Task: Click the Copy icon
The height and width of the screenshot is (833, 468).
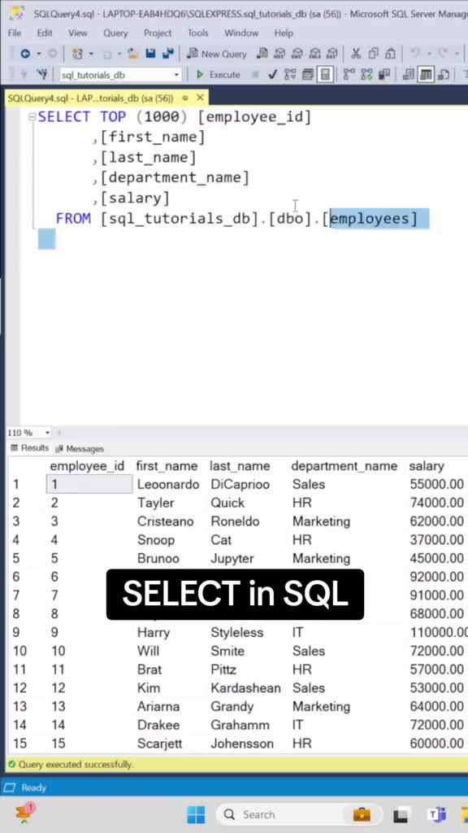Action: click(x=373, y=54)
